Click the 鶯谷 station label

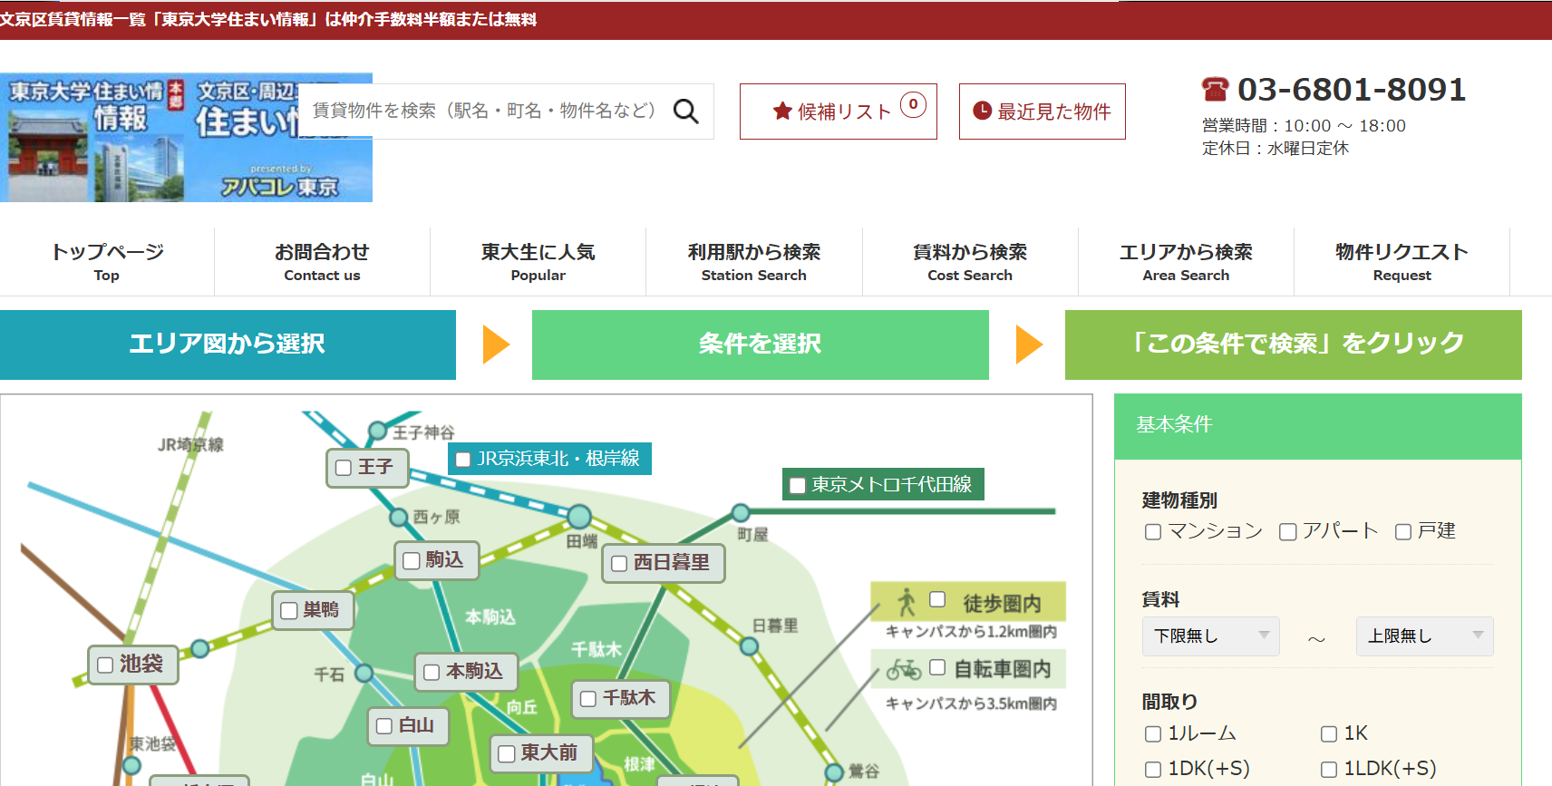(x=864, y=771)
